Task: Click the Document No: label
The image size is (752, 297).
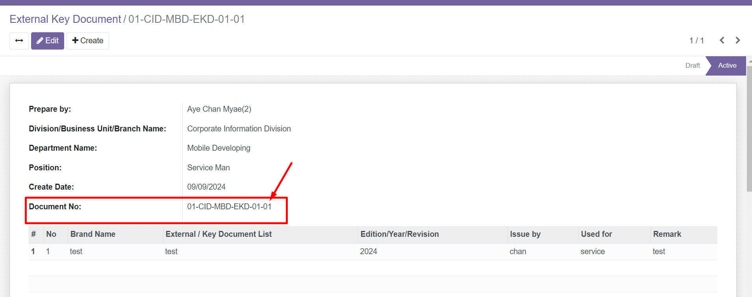Action: (x=55, y=207)
